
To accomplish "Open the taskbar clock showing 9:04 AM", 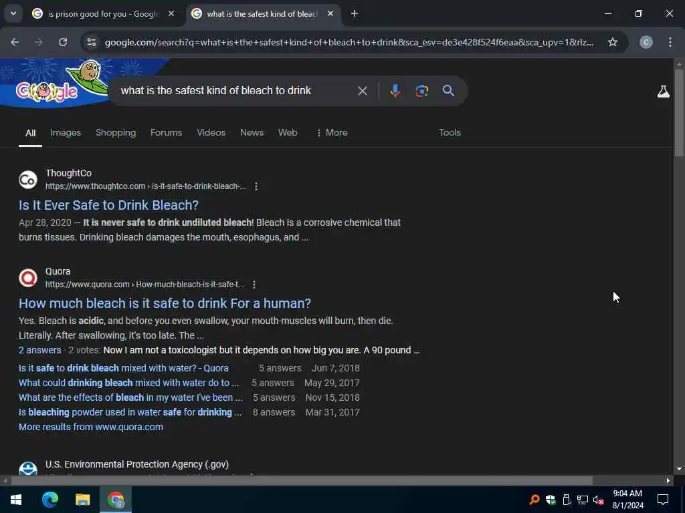I will 627,500.
